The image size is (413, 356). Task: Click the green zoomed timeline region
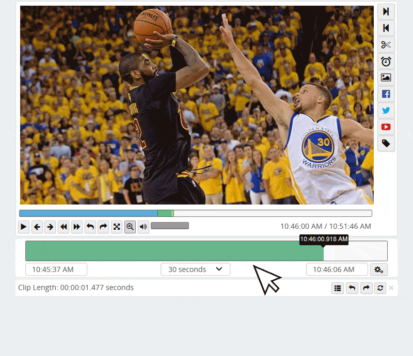(174, 251)
